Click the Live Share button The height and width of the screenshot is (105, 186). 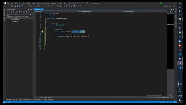[168, 6]
